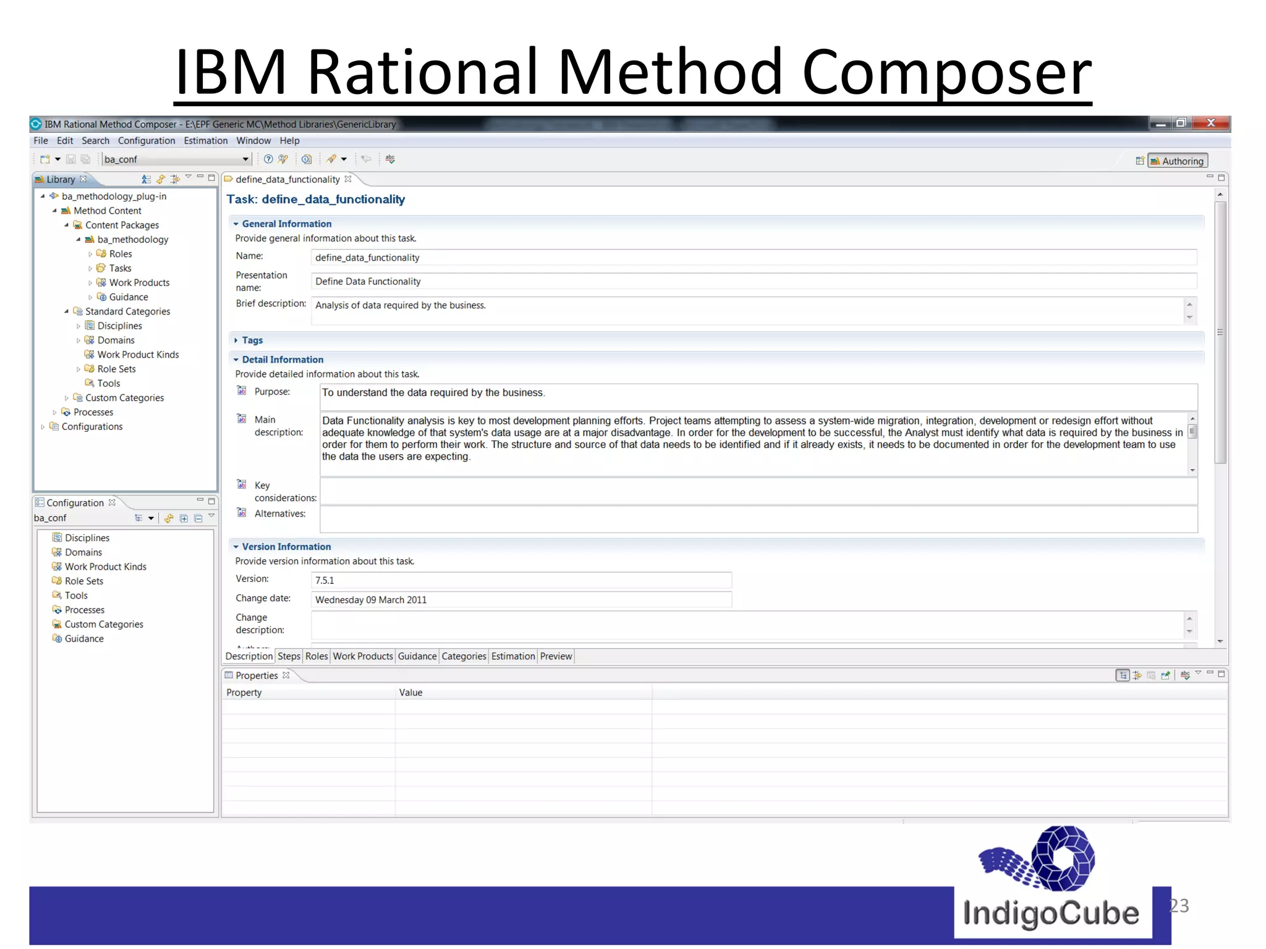The image size is (1266, 949).
Task: Click the Collapse All icon in Configuration panel
Action: tap(198, 518)
